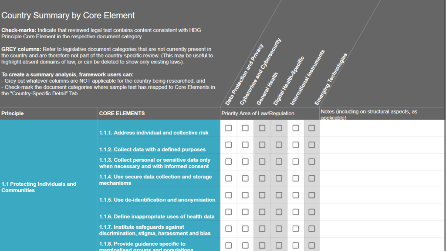Toggle Digital Health-Specific checkbox for 1.1.4
446x251 pixels.
(279, 178)
